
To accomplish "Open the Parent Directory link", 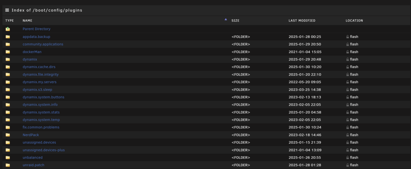I will pyautogui.click(x=37, y=29).
